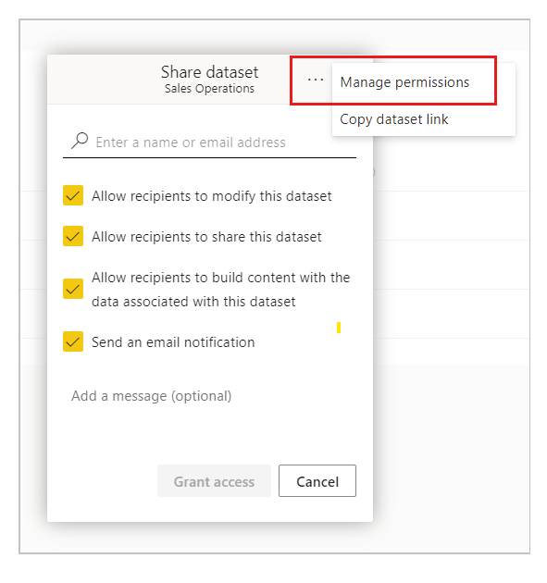This screenshot has height=583, width=547.
Task: Disable the Send an email notification checkbox
Action: tap(73, 341)
